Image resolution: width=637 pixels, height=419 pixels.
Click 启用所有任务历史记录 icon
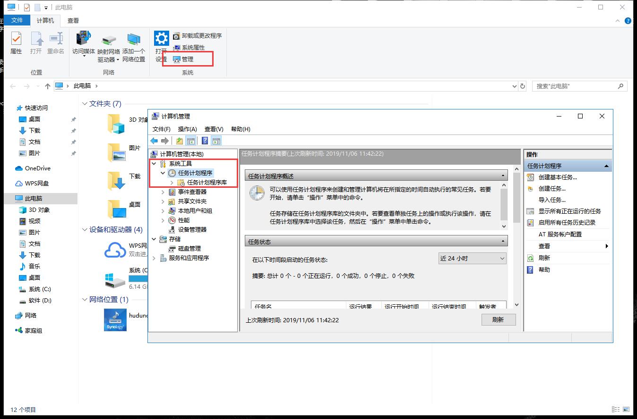(x=530, y=222)
